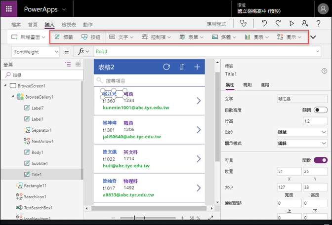Viewport: 332px width, 225px height.
Task: Collapse the BrowseScreen1 tree node
Action: (5, 85)
